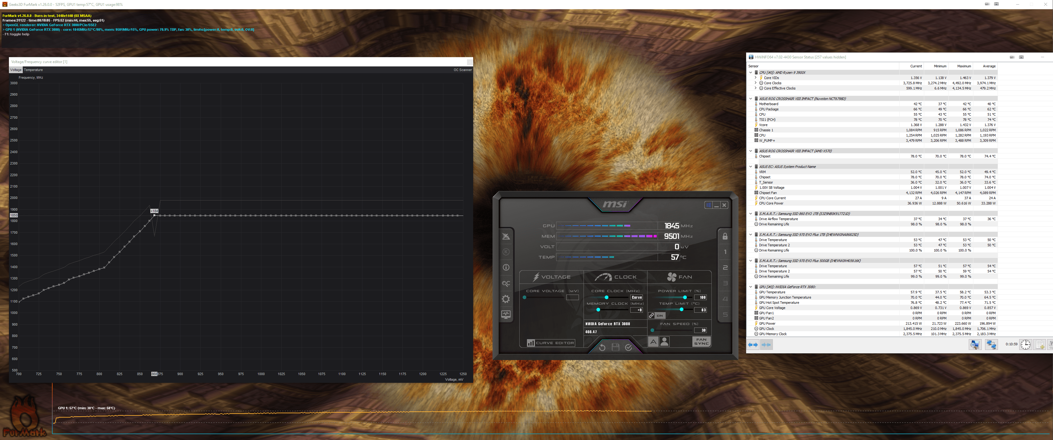
Task: Reset Afterburner settings to defaults
Action: (x=602, y=347)
